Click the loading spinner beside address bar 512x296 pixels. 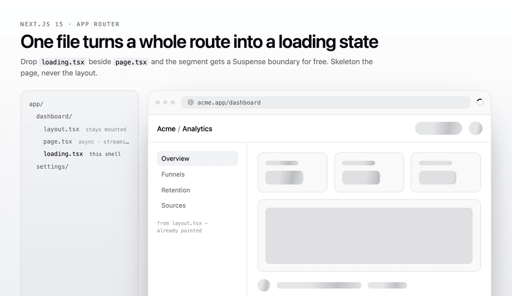pos(480,103)
